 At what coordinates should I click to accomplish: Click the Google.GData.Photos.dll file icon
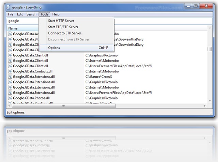(10, 98)
